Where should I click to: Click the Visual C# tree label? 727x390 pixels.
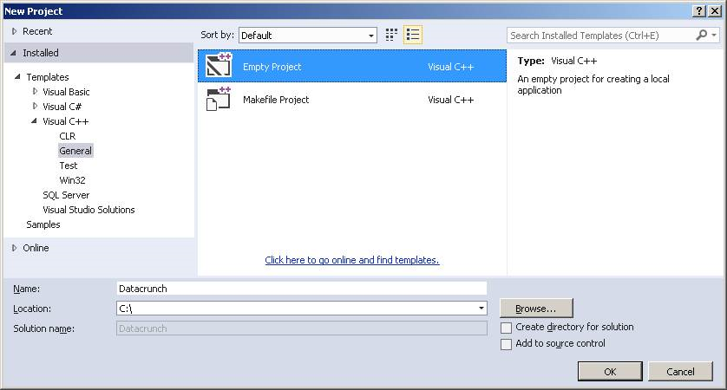[x=62, y=107]
